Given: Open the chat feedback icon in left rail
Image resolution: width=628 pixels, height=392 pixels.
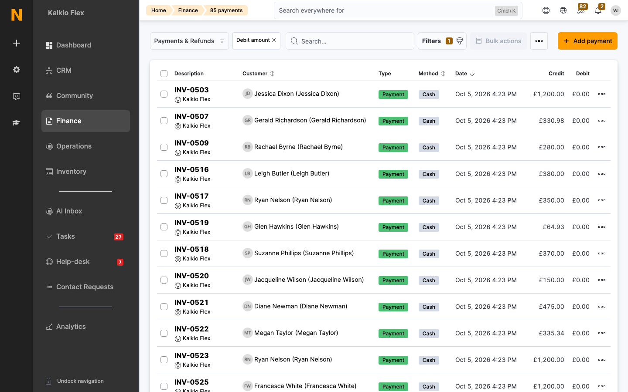Looking at the screenshot, I should point(17,96).
